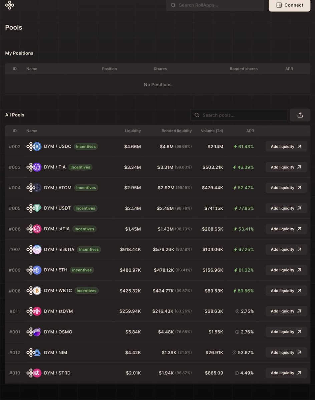Click DYM / milkTIA pool token icon
This screenshot has width=315, height=400.
pyautogui.click(x=34, y=249)
